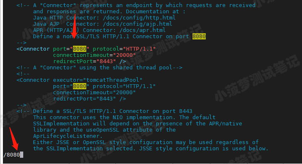The image size is (302, 164).
Task: Click the /docs/config/http.html path
Action: click(139, 18)
